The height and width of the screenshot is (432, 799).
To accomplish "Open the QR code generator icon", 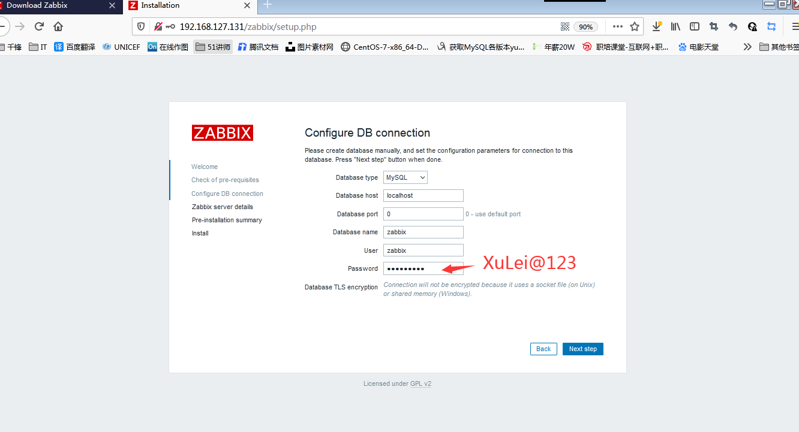I will pyautogui.click(x=564, y=26).
